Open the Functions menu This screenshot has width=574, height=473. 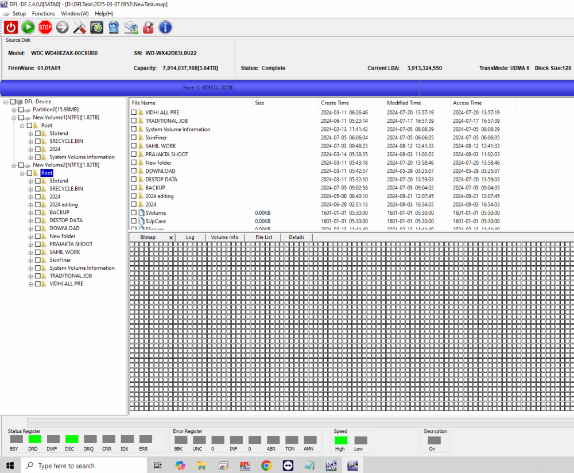(43, 14)
